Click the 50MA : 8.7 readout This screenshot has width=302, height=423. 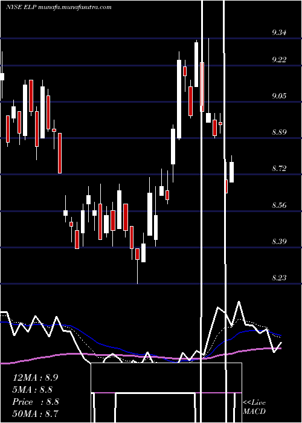pos(35,413)
